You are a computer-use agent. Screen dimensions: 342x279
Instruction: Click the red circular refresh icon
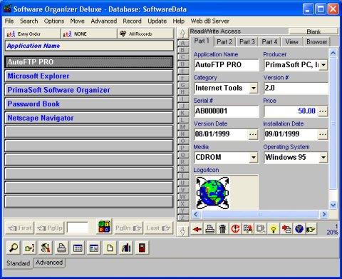coord(235,229)
